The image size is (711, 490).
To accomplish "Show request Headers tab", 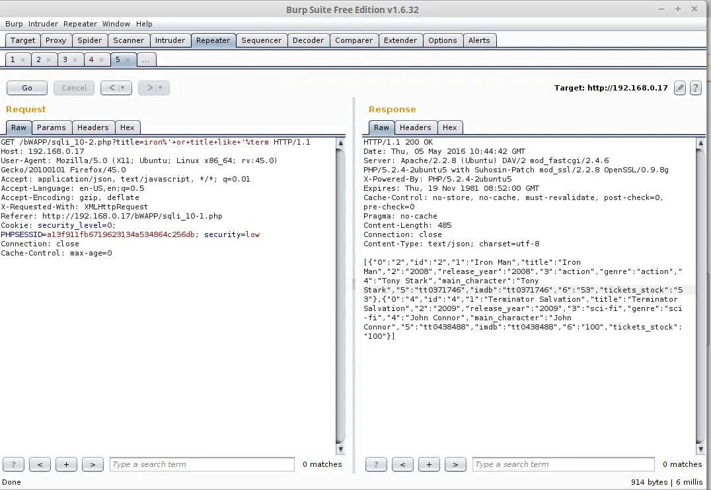I will (93, 128).
